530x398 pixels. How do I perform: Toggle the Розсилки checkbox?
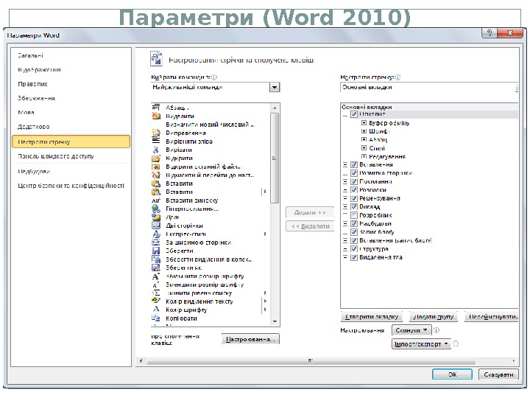point(354,190)
